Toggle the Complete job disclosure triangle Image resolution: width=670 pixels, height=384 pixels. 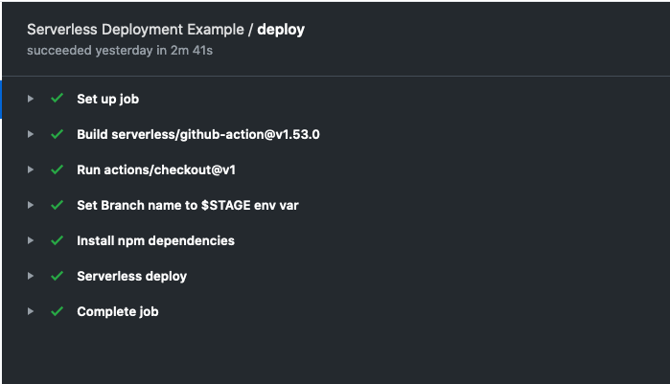(32, 311)
